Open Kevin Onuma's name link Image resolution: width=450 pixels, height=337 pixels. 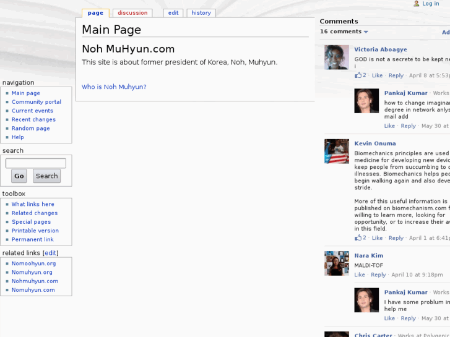[375, 143]
